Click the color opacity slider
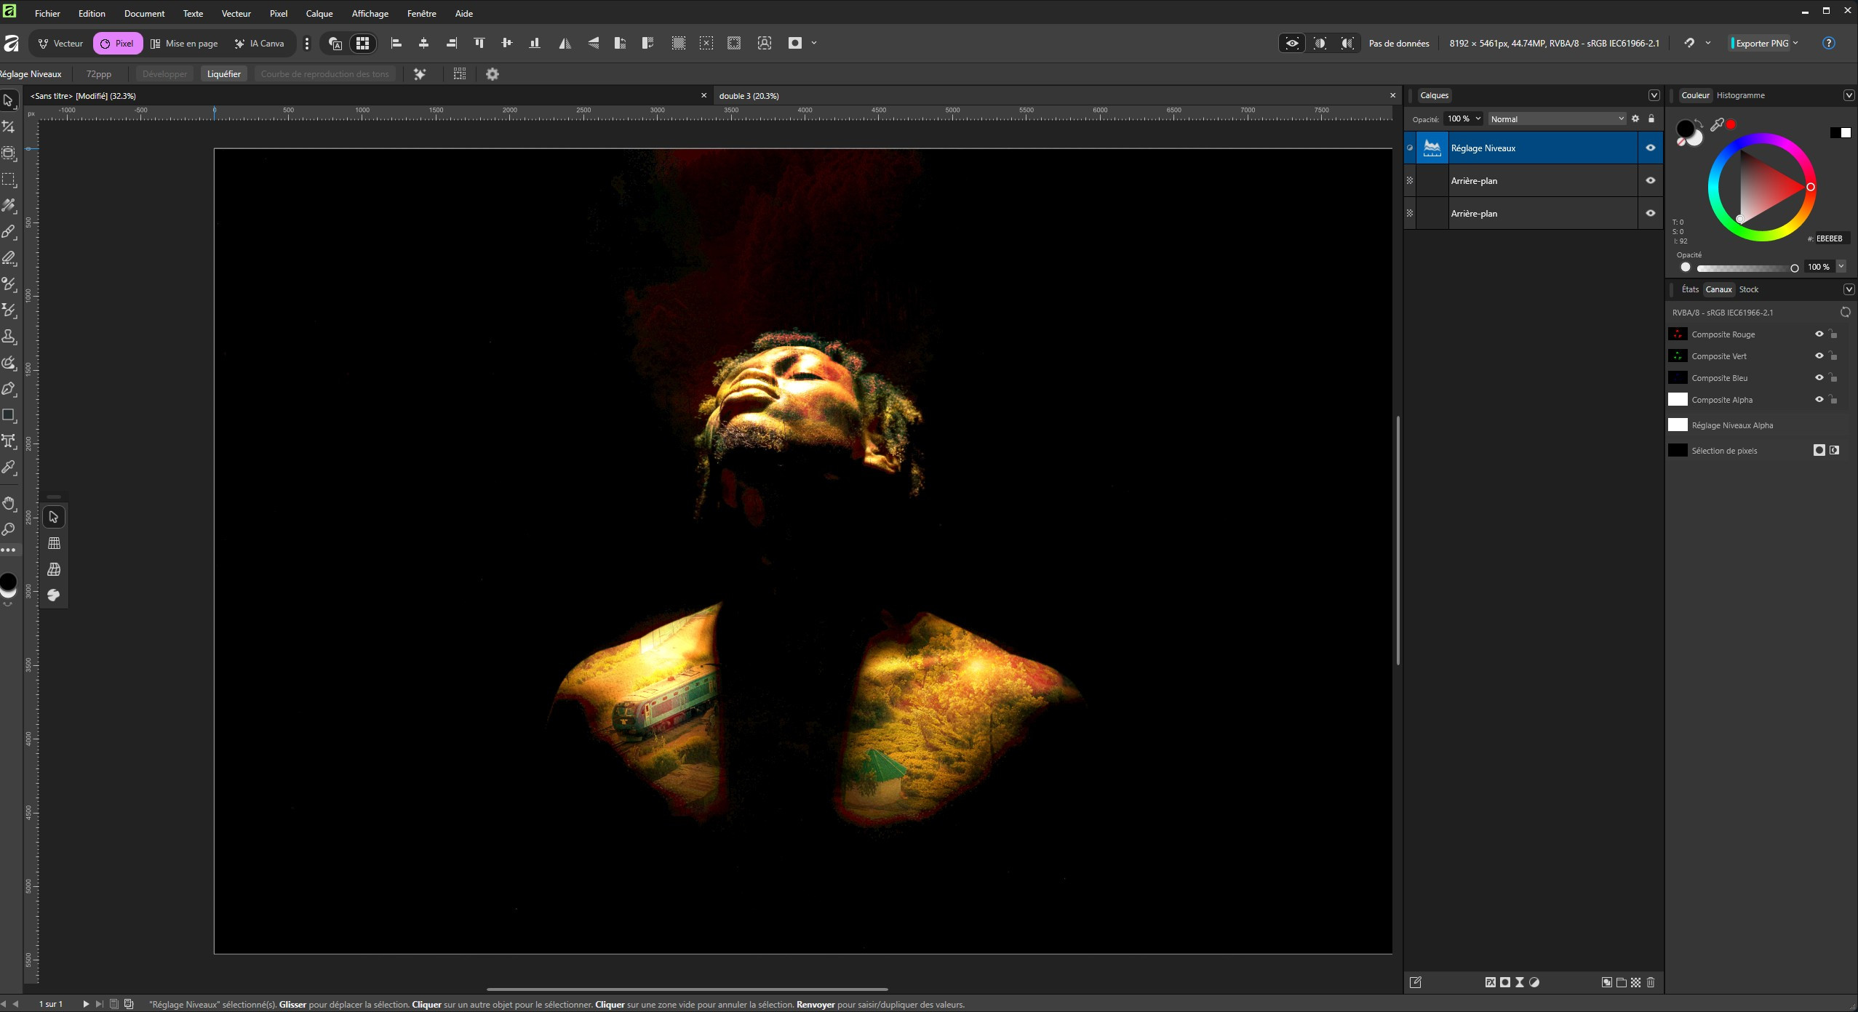The image size is (1858, 1012). [1746, 268]
